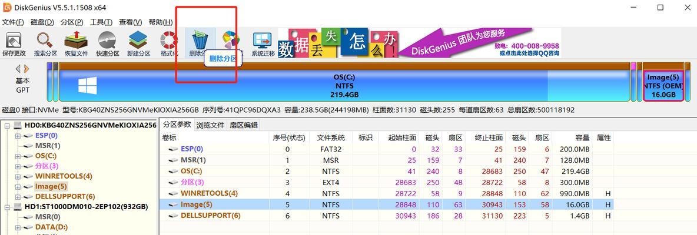Switch to the 浏览文件 tab
The height and width of the screenshot is (235, 697).
tap(210, 125)
